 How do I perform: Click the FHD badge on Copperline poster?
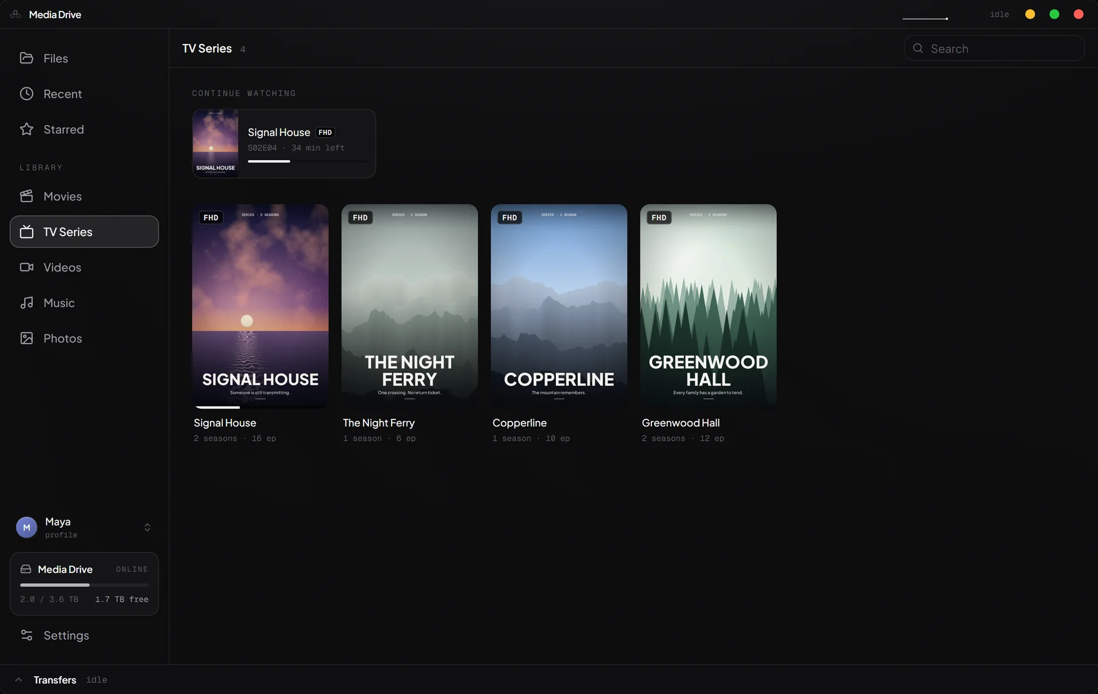pyautogui.click(x=509, y=217)
